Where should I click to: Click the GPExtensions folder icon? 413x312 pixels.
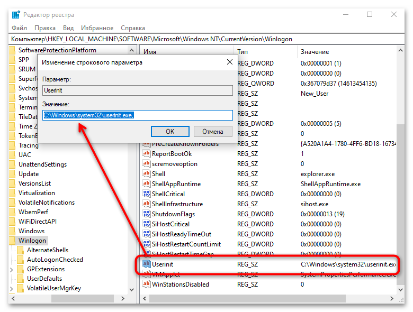[20, 269]
